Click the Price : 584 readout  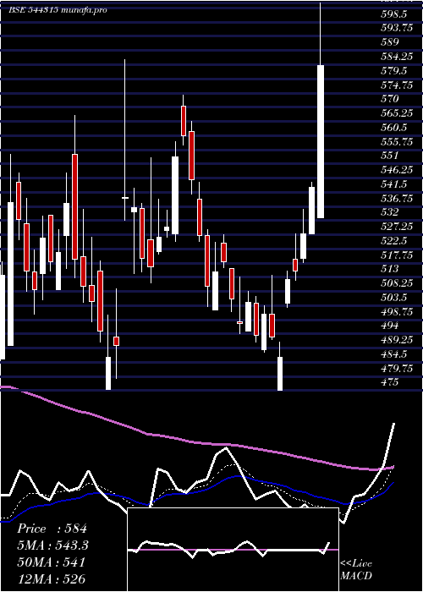[x=52, y=529]
